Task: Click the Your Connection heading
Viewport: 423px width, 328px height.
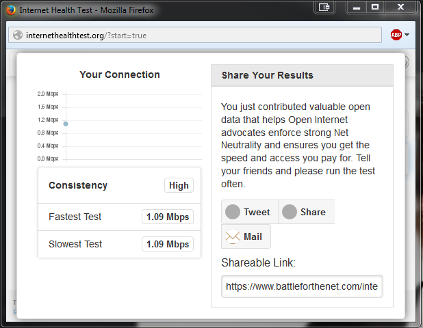Action: pyautogui.click(x=120, y=74)
